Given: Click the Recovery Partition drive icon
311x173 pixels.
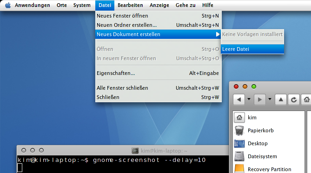Looking at the screenshot, I should pyautogui.click(x=239, y=169).
